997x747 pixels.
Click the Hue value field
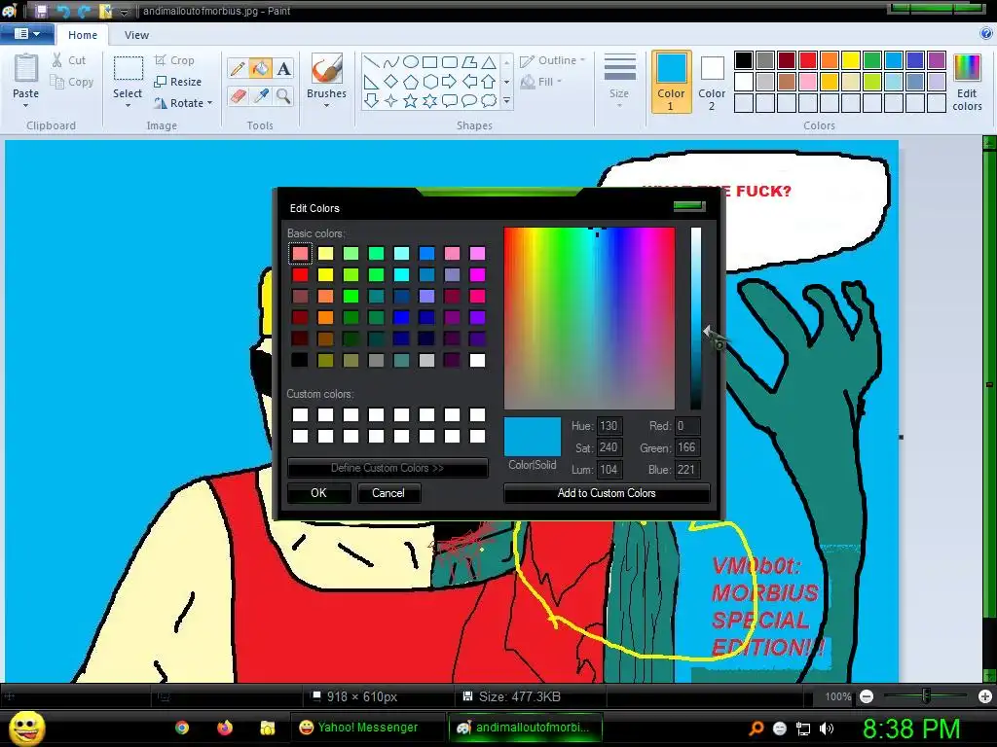[x=609, y=426]
